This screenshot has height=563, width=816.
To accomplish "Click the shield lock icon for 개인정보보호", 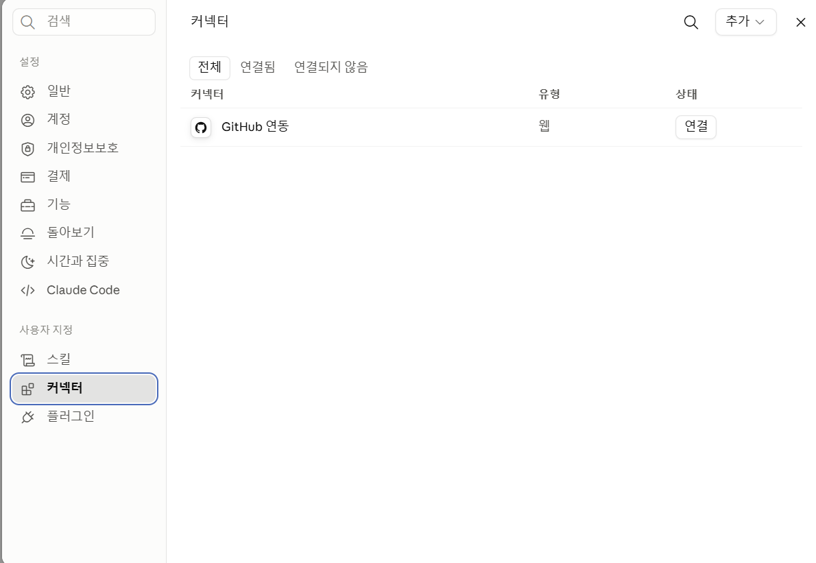I will coord(27,149).
